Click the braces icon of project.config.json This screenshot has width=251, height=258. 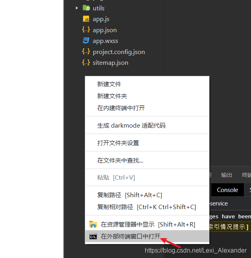click(x=86, y=52)
